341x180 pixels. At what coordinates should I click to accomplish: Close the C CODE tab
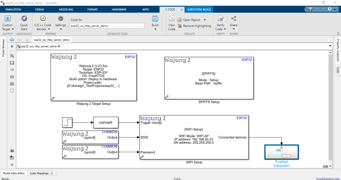pos(182,10)
